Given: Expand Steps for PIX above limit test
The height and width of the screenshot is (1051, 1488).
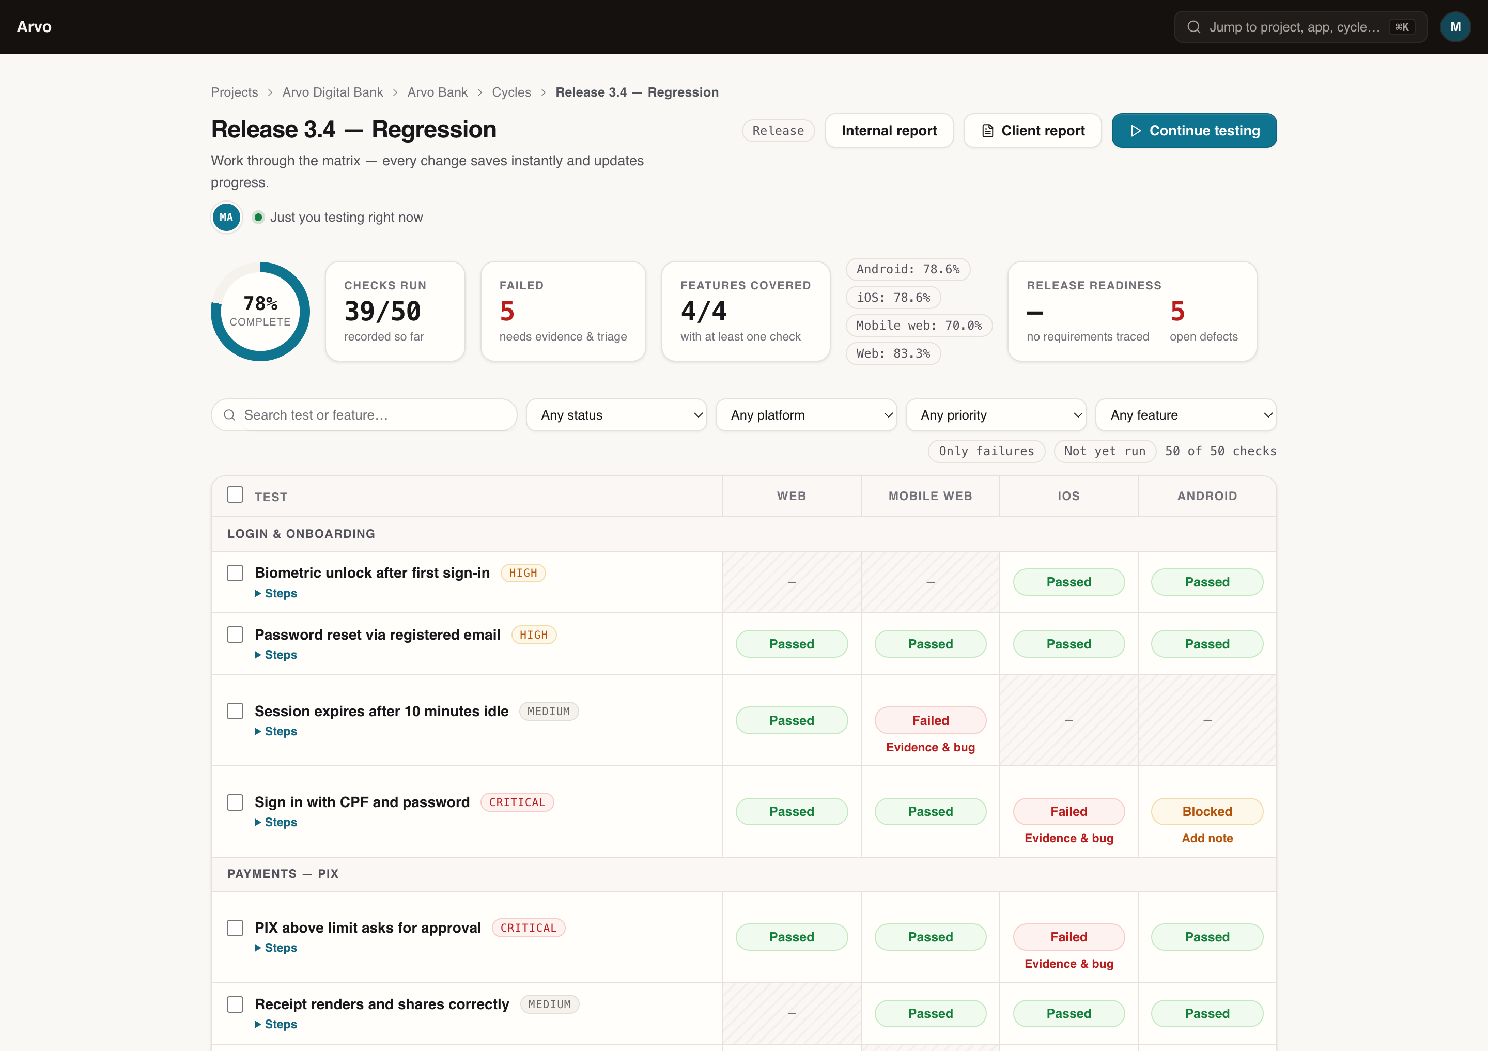Looking at the screenshot, I should [x=276, y=947].
